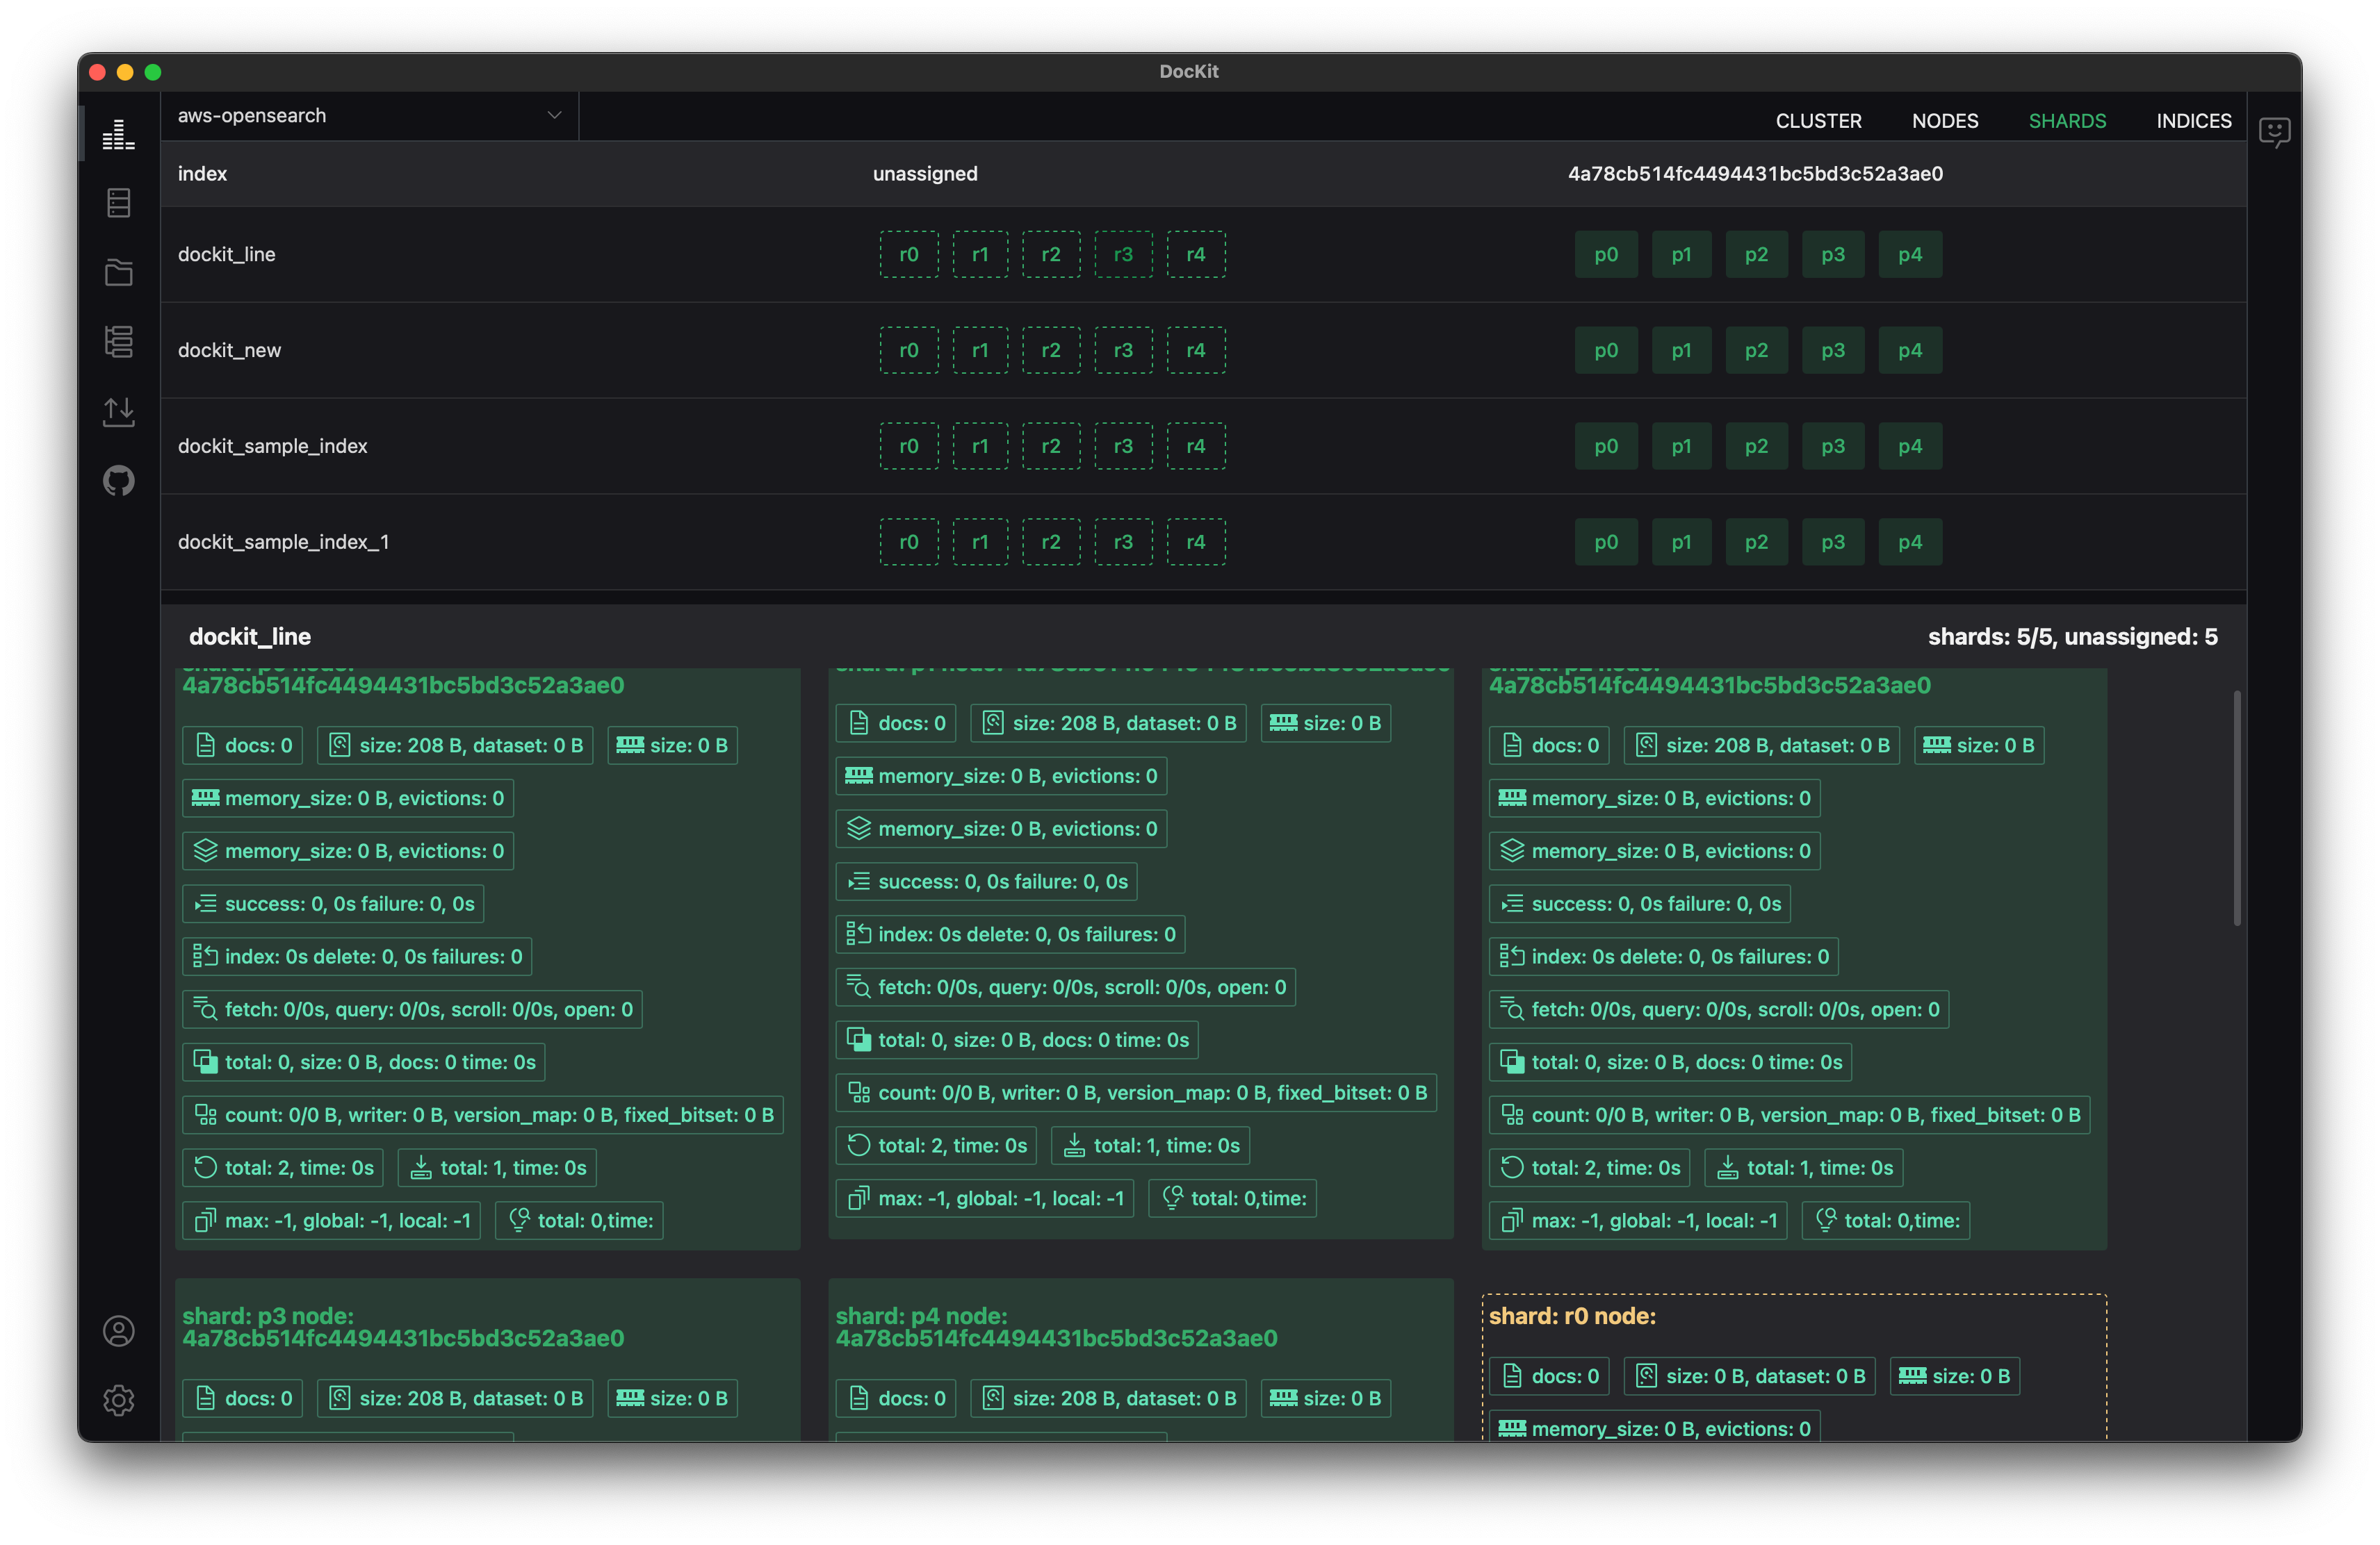Open the cluster overview sidebar icon
This screenshot has height=1545, width=2380.
coord(118,135)
